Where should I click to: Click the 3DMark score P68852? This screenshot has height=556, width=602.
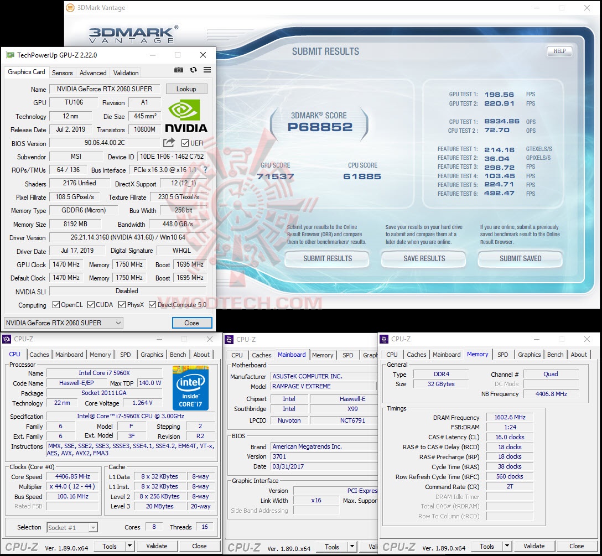click(320, 127)
